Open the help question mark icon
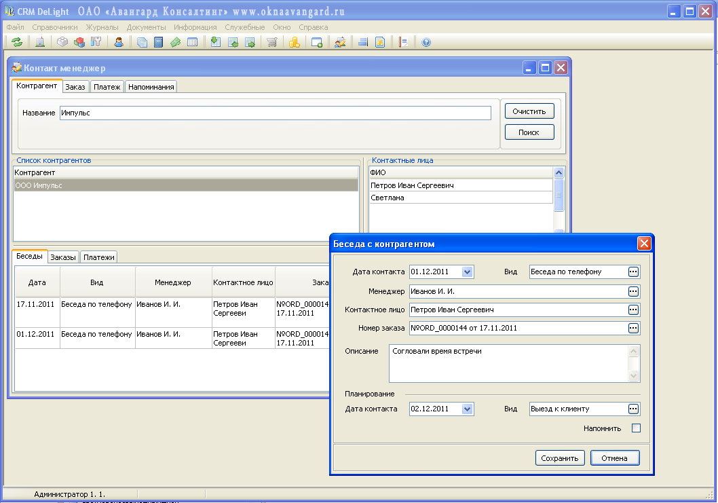This screenshot has height=503, width=718. 426,42
